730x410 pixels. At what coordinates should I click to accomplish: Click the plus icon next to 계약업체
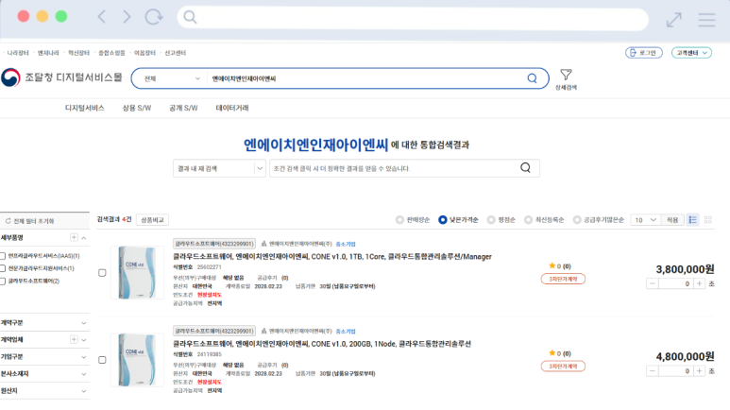[x=74, y=339]
